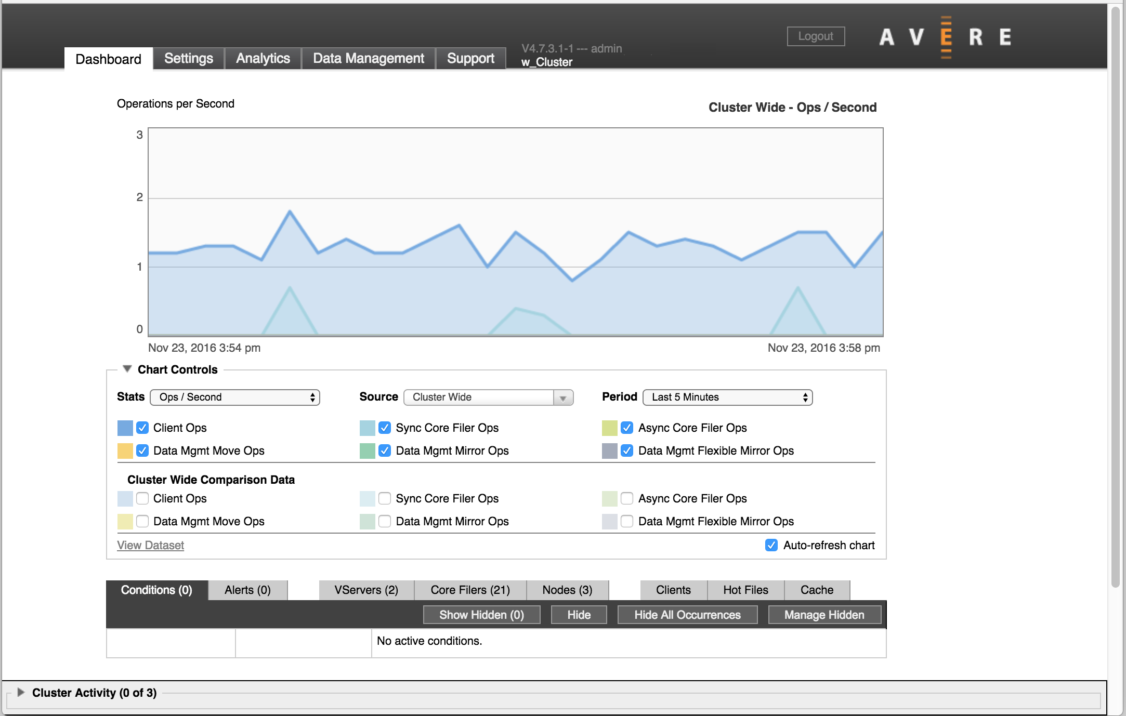Collapse the Chart Controls section

(127, 369)
